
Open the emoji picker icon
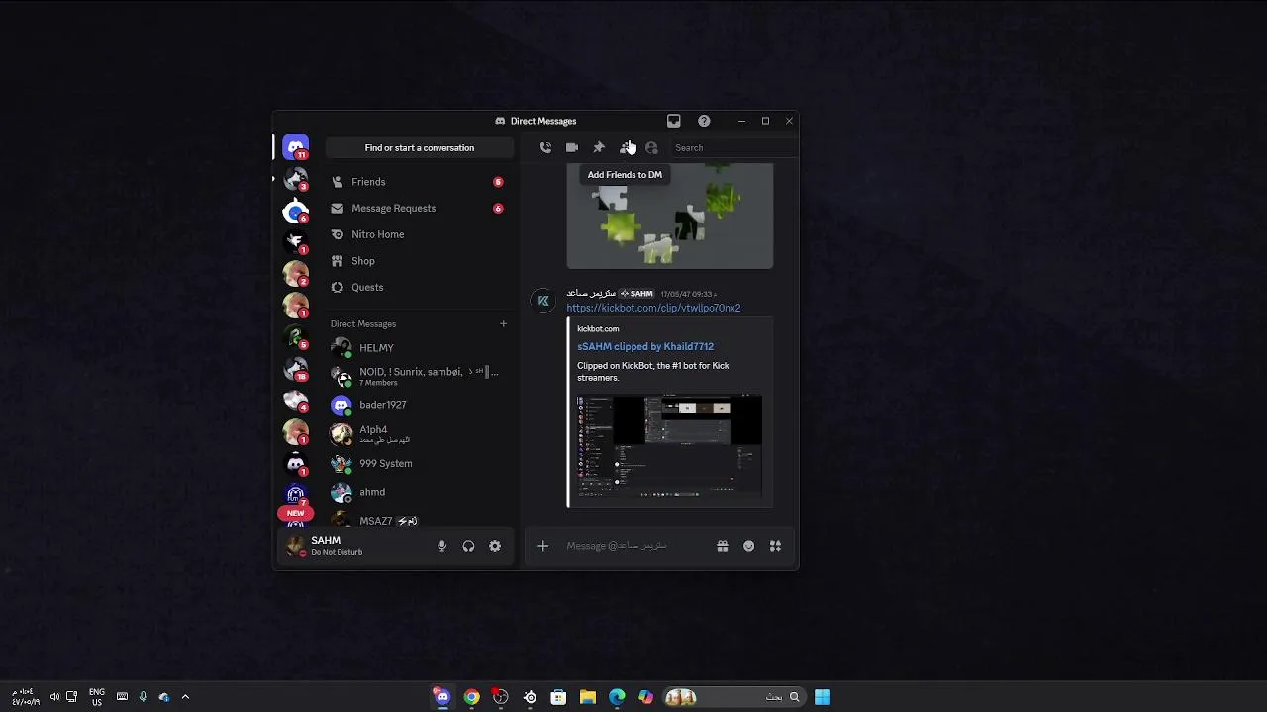point(749,546)
